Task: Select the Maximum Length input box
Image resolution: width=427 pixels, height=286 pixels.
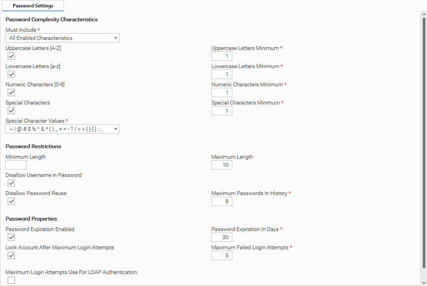Action: tap(222, 165)
